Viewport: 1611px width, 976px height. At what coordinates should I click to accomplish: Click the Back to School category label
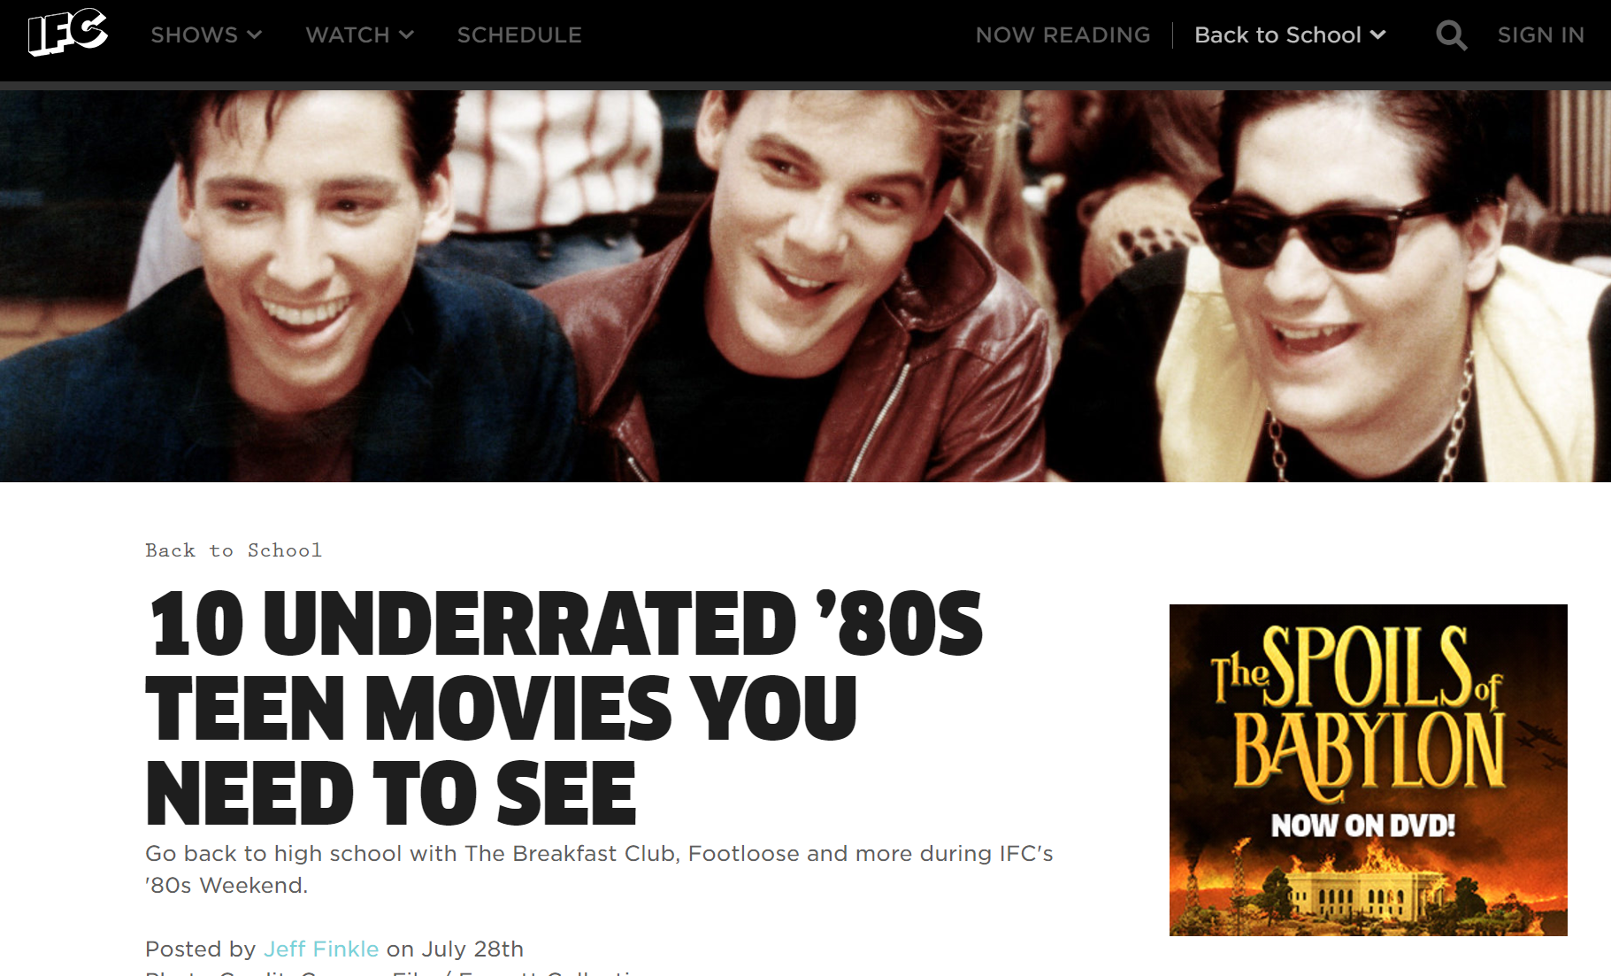coord(234,550)
